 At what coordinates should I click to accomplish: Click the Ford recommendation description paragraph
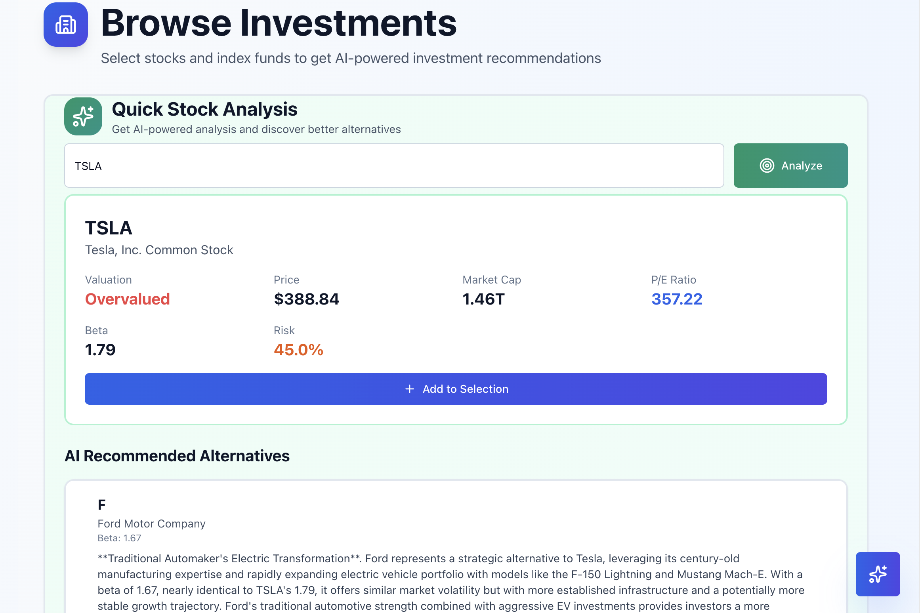click(x=451, y=582)
